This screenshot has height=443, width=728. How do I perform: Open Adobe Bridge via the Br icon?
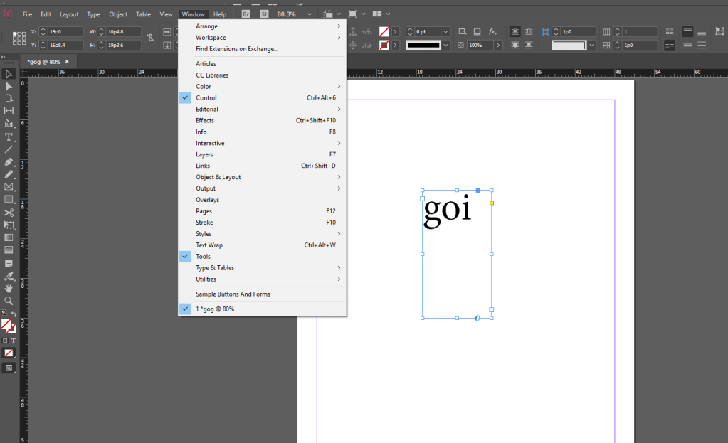[246, 14]
